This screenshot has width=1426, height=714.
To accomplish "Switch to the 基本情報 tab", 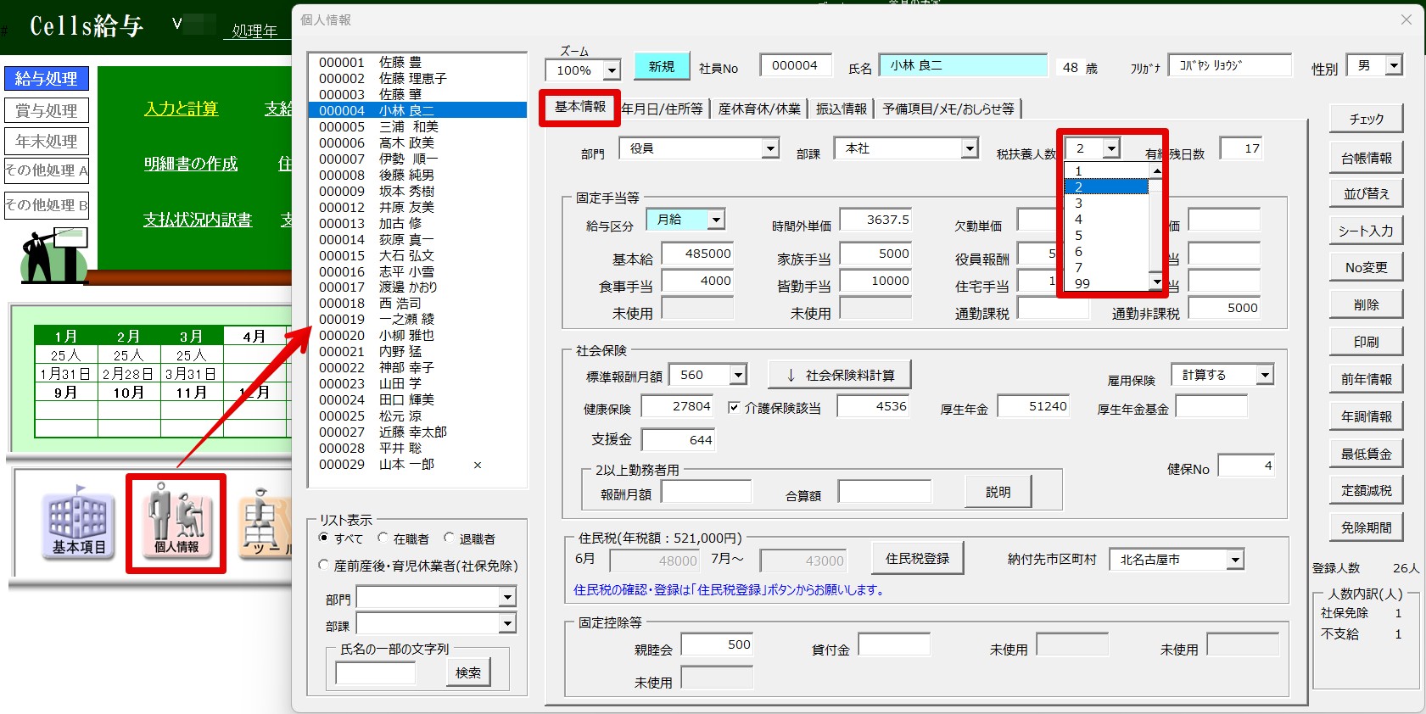I will (580, 107).
